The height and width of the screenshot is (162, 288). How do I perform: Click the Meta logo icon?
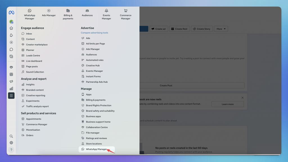(11, 13)
